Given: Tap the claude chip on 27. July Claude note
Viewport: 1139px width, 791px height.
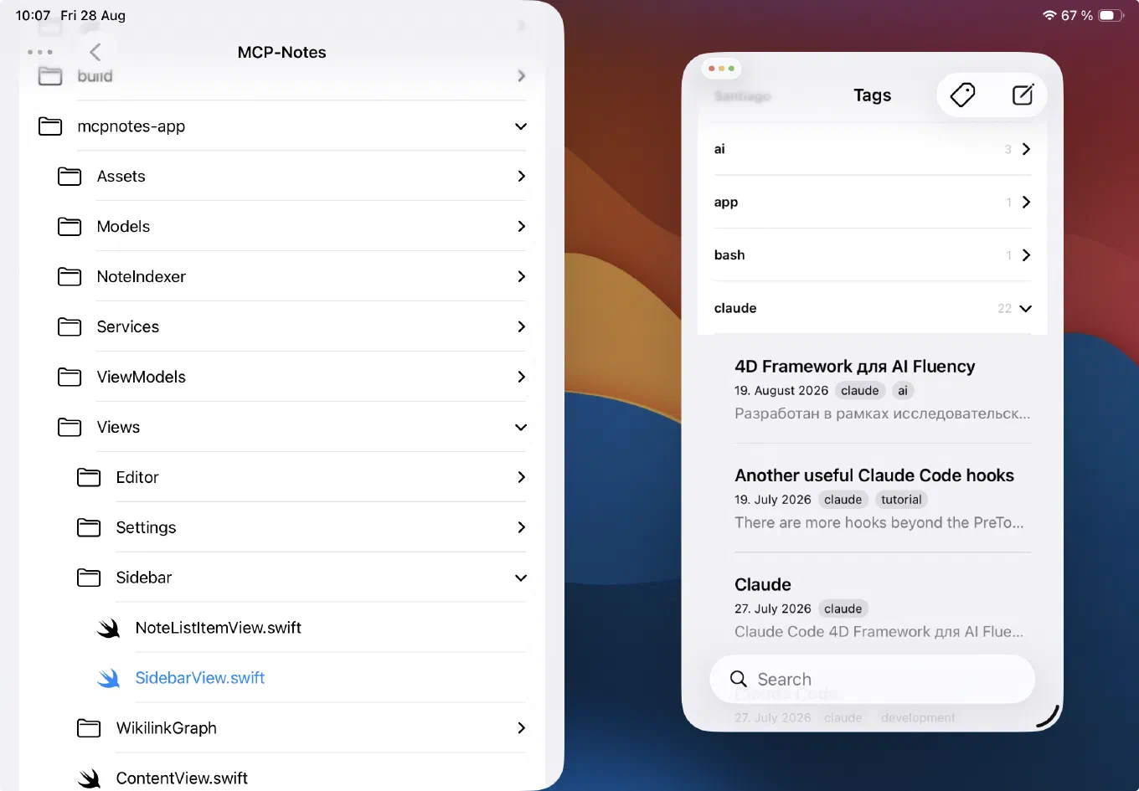Looking at the screenshot, I should pos(843,609).
